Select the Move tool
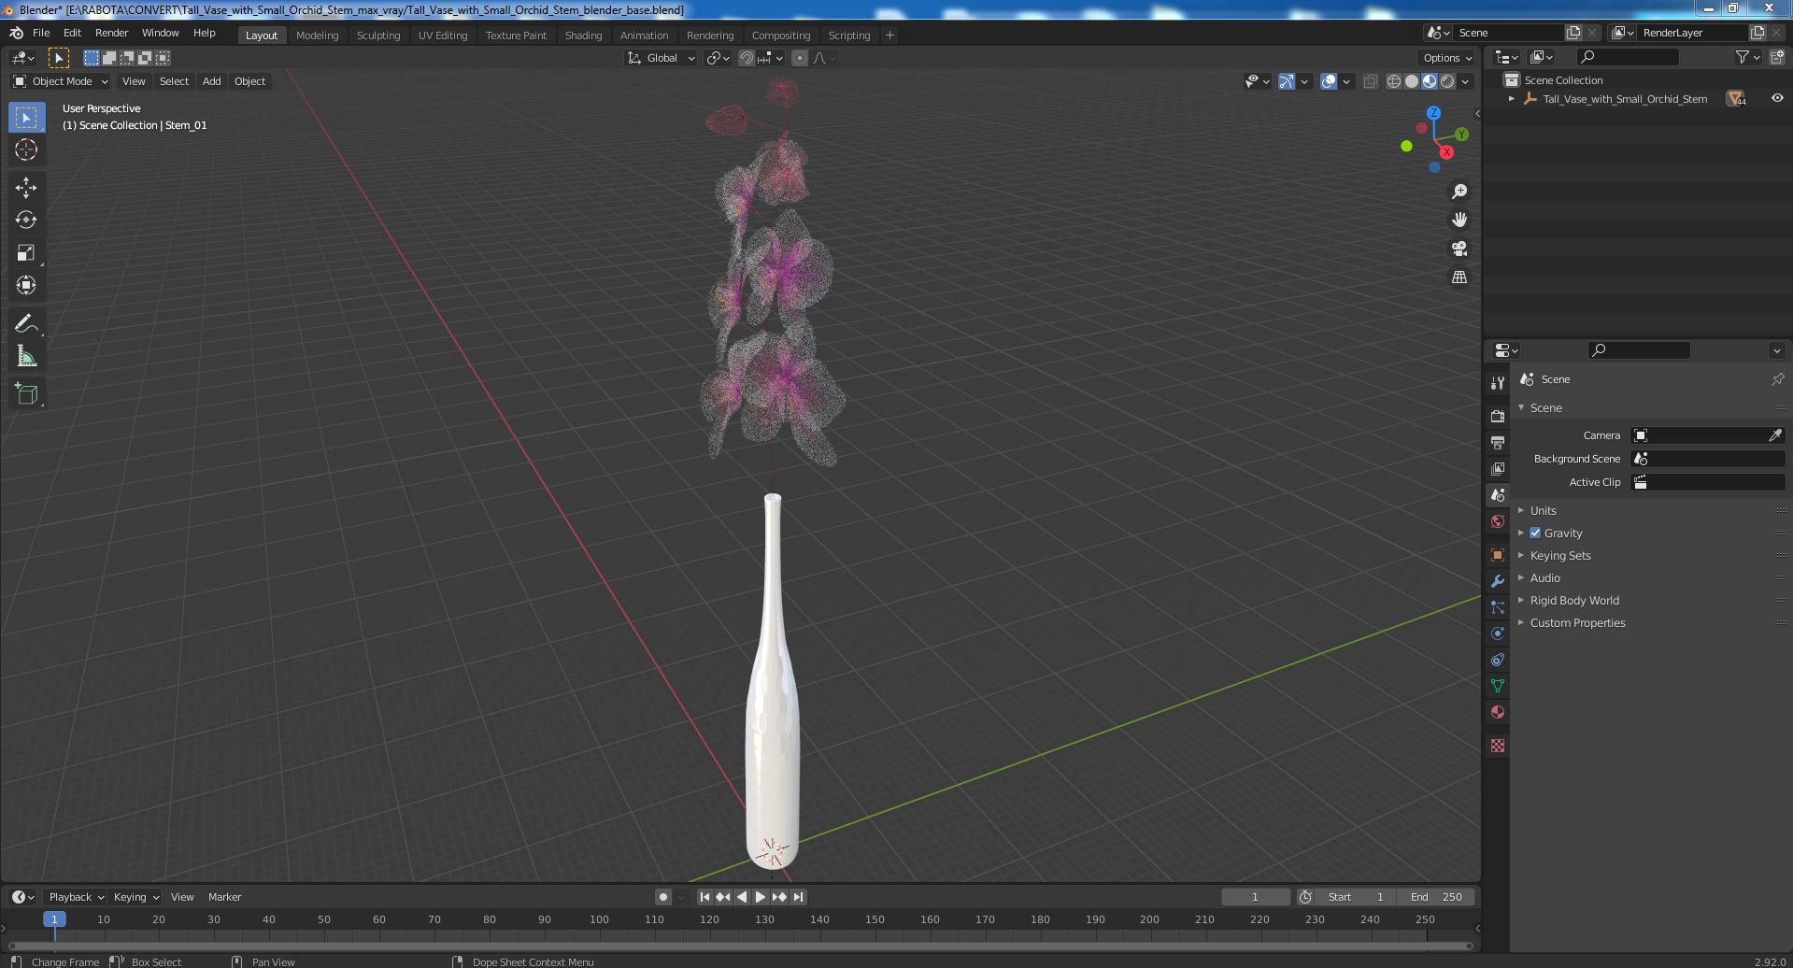The width and height of the screenshot is (1793, 968). 26,188
